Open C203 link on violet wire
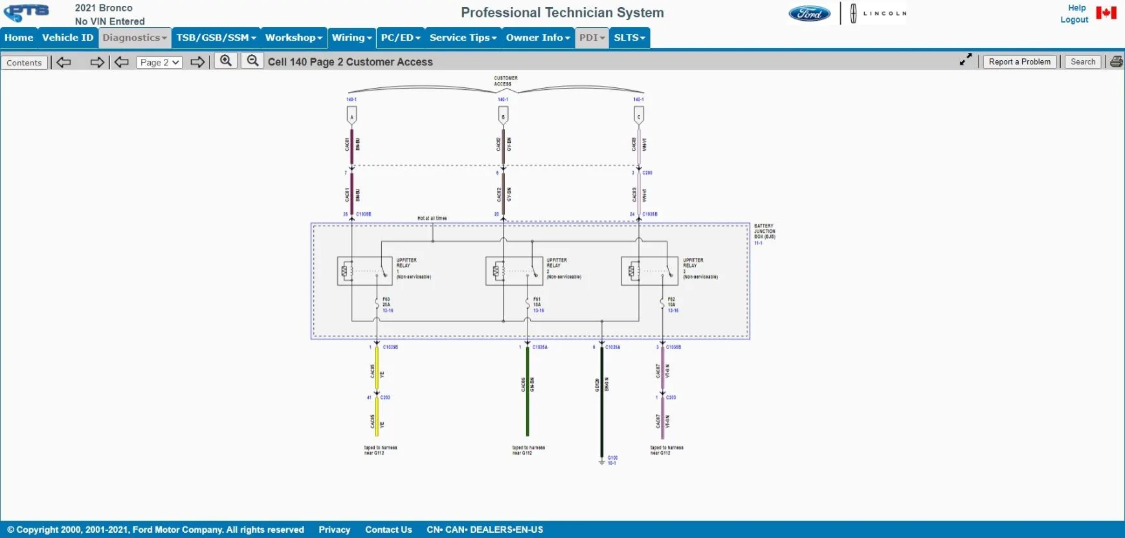Viewport: 1125px width, 538px height. pyautogui.click(x=671, y=398)
